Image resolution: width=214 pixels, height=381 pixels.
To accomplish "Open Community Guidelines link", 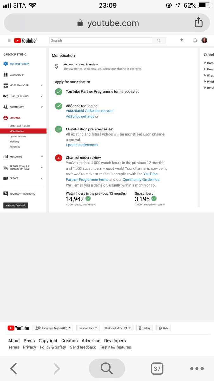I will [141, 179].
